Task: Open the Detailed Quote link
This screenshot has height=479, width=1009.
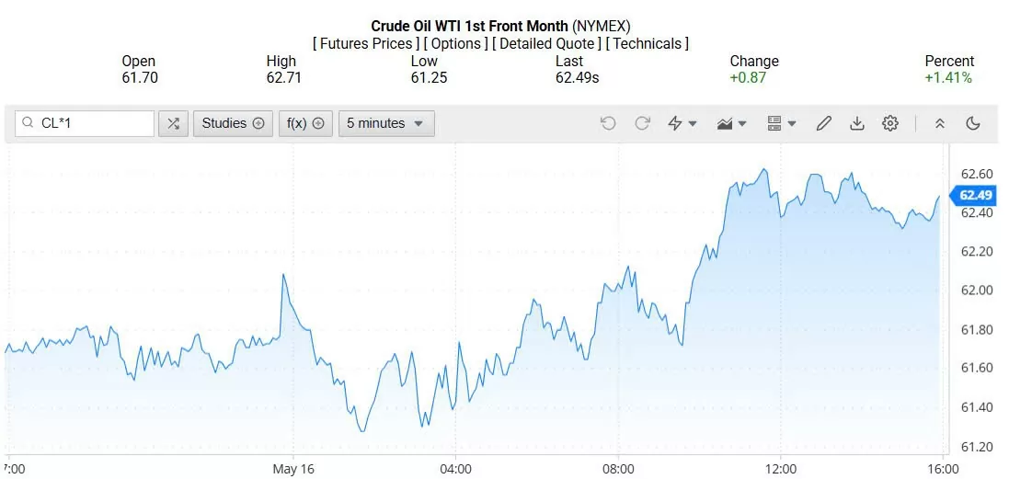Action: [546, 44]
